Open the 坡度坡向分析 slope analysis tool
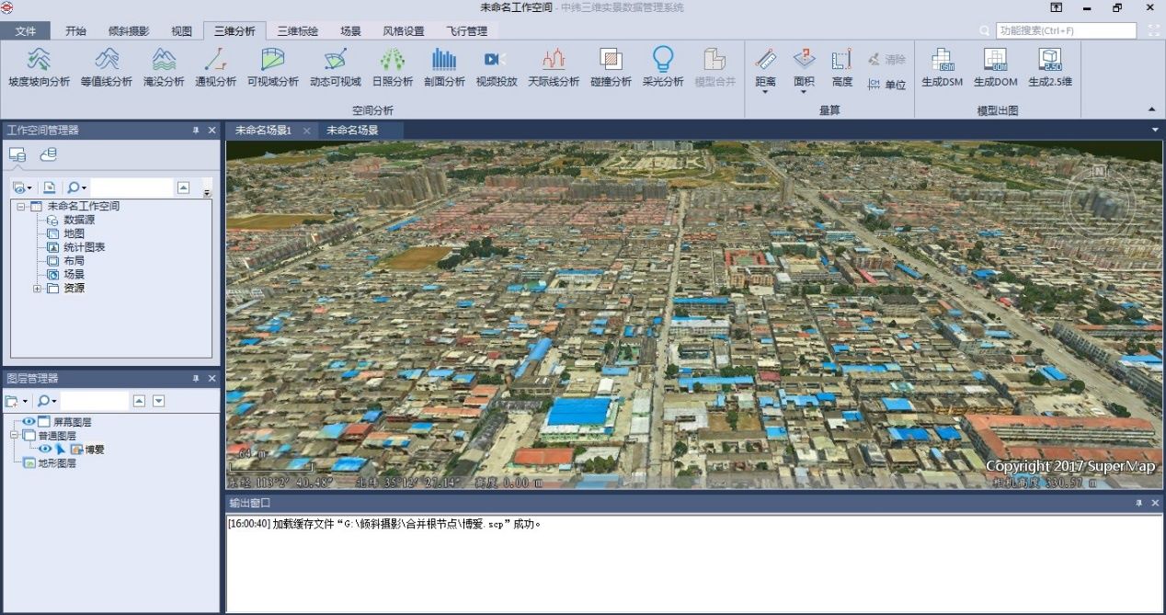The height and width of the screenshot is (615, 1166). pyautogui.click(x=39, y=68)
